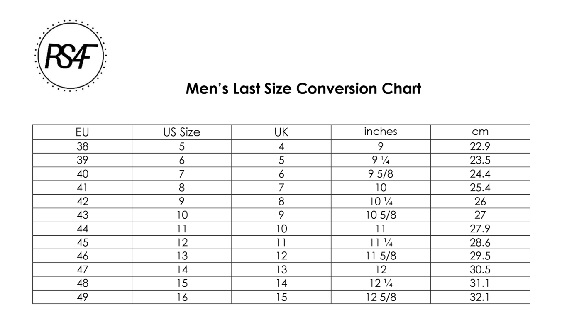
Task: Select the 28.6 cm cell
Action: [x=480, y=242]
